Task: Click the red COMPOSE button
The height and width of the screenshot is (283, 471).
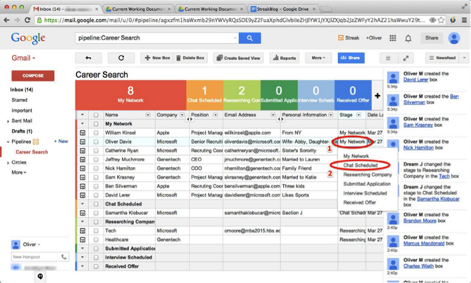Action: point(33,75)
